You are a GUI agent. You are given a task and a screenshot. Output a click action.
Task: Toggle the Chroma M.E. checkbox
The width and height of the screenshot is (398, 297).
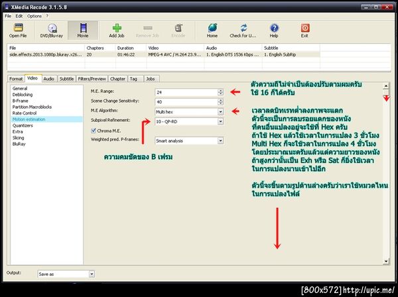pos(94,131)
